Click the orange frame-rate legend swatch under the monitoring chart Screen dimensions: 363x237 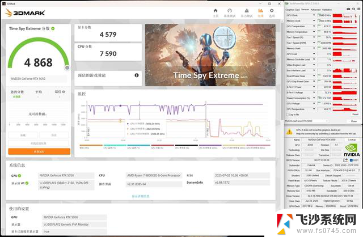(x=91, y=145)
